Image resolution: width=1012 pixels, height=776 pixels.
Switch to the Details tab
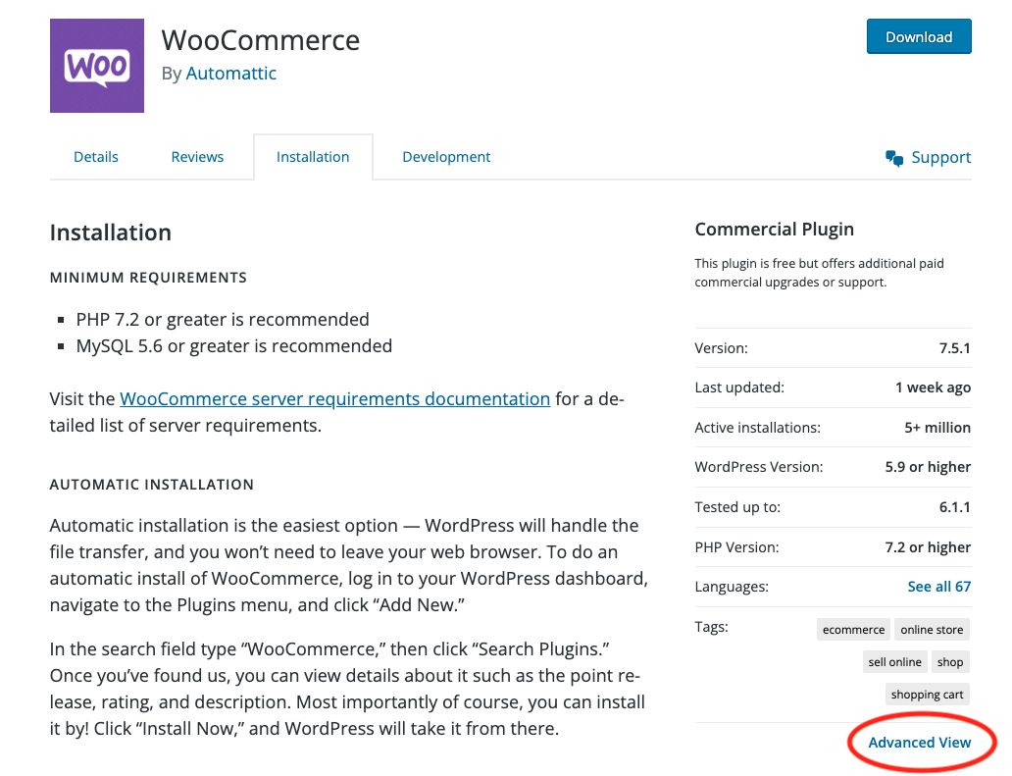pos(95,157)
